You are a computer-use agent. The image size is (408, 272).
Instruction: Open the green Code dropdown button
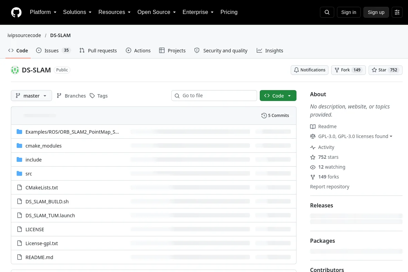pos(278,96)
